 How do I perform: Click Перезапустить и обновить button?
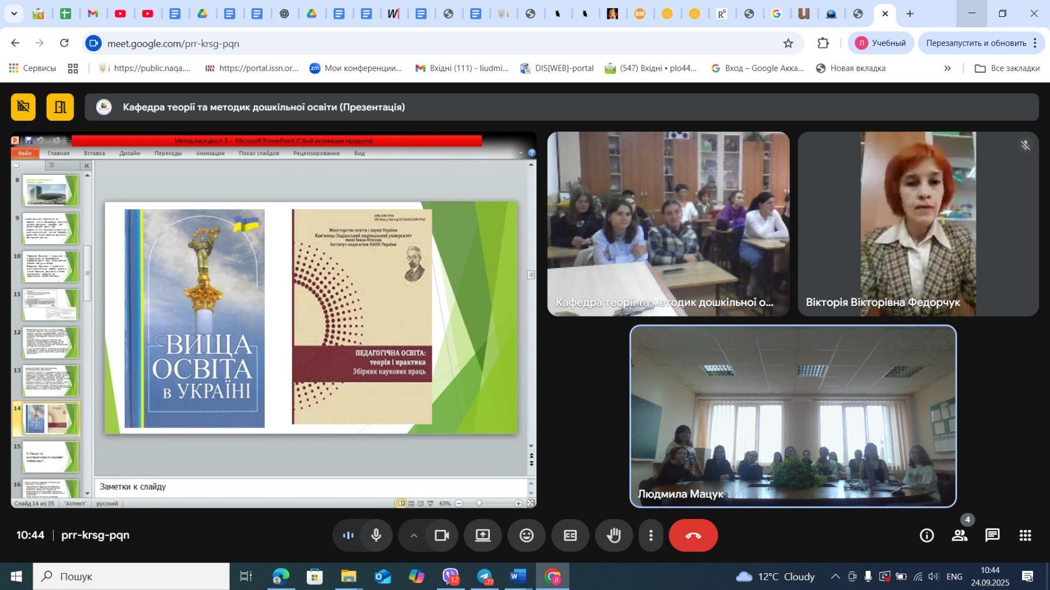coord(976,43)
